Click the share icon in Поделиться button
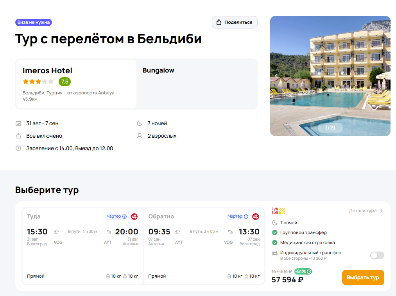 (219, 22)
